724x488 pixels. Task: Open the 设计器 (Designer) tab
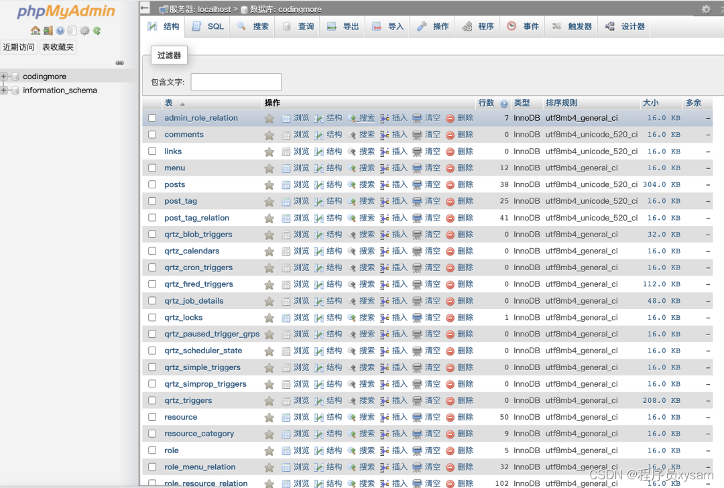coord(625,27)
